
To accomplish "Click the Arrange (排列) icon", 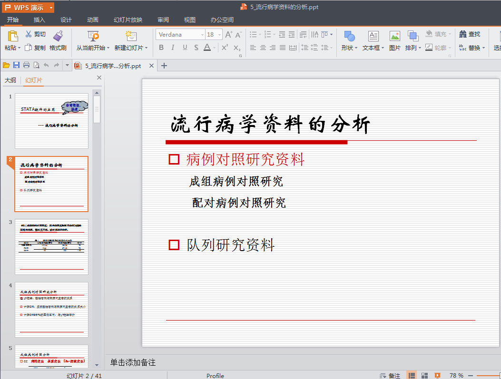I will click(413, 36).
